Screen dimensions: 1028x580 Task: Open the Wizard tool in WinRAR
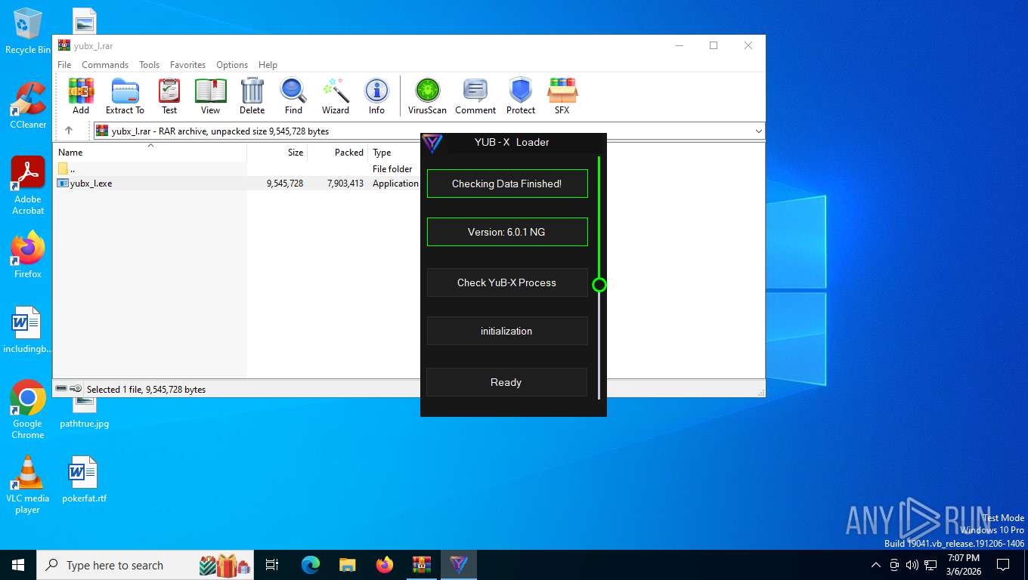point(336,96)
